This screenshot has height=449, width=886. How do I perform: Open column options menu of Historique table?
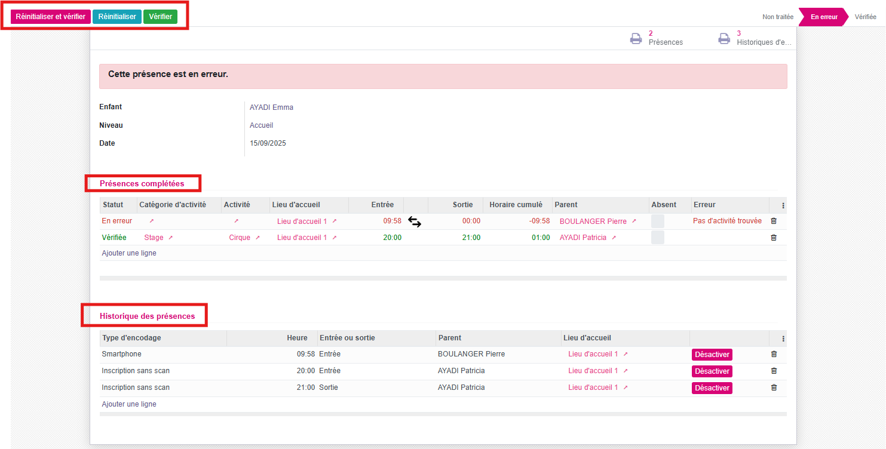(783, 339)
